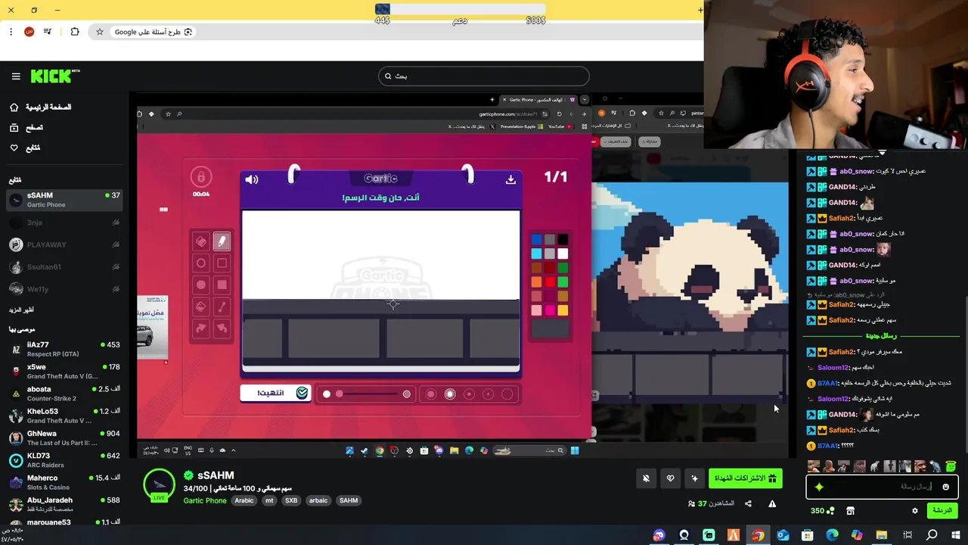Select the paint bucket fill tool
The width and height of the screenshot is (968, 545).
click(x=200, y=307)
